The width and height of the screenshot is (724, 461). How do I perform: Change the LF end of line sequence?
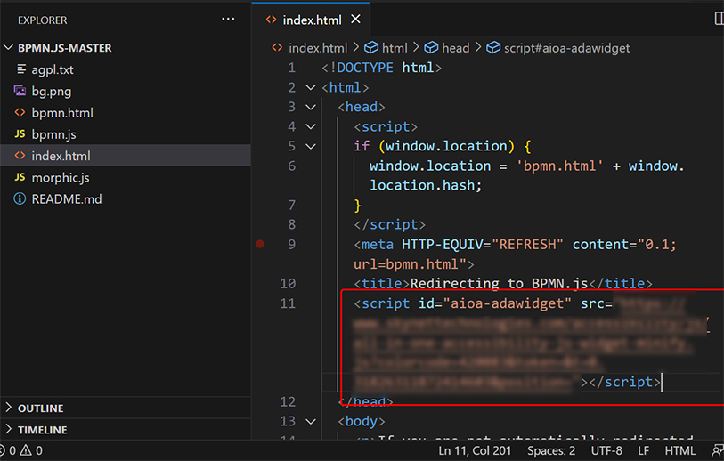coord(644,450)
